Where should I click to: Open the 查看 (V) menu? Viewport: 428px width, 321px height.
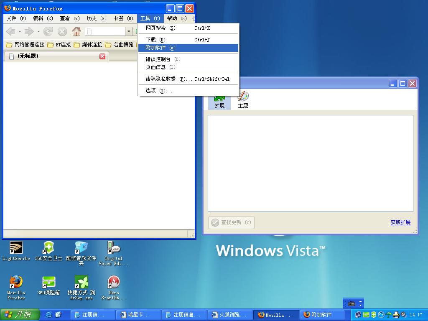click(x=70, y=18)
